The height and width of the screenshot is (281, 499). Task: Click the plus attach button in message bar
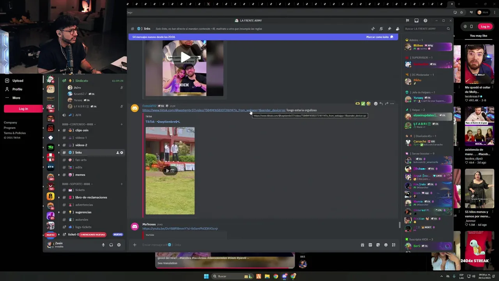coord(134,245)
